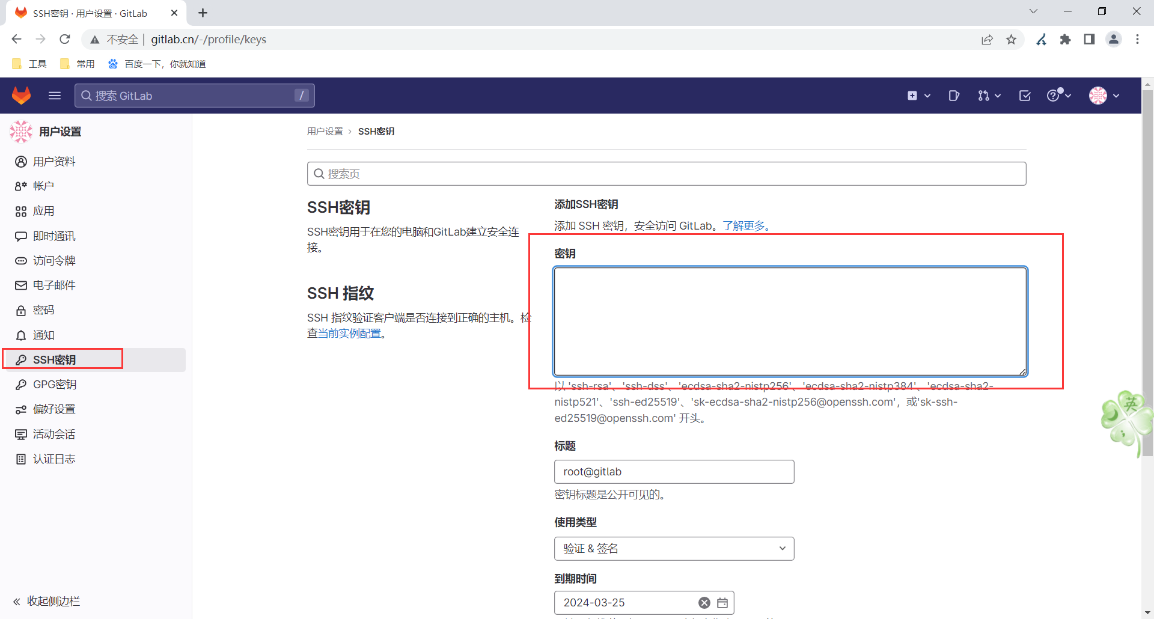1154x619 pixels.
Task: Toggle the browser side panel
Action: click(1089, 40)
